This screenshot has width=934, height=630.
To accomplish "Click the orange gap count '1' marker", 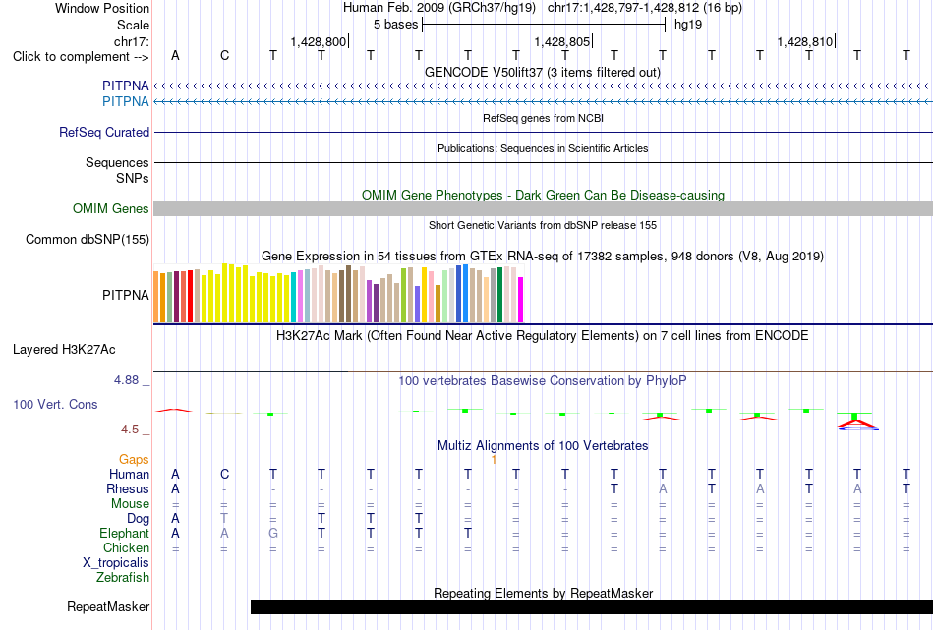I will coord(494,460).
